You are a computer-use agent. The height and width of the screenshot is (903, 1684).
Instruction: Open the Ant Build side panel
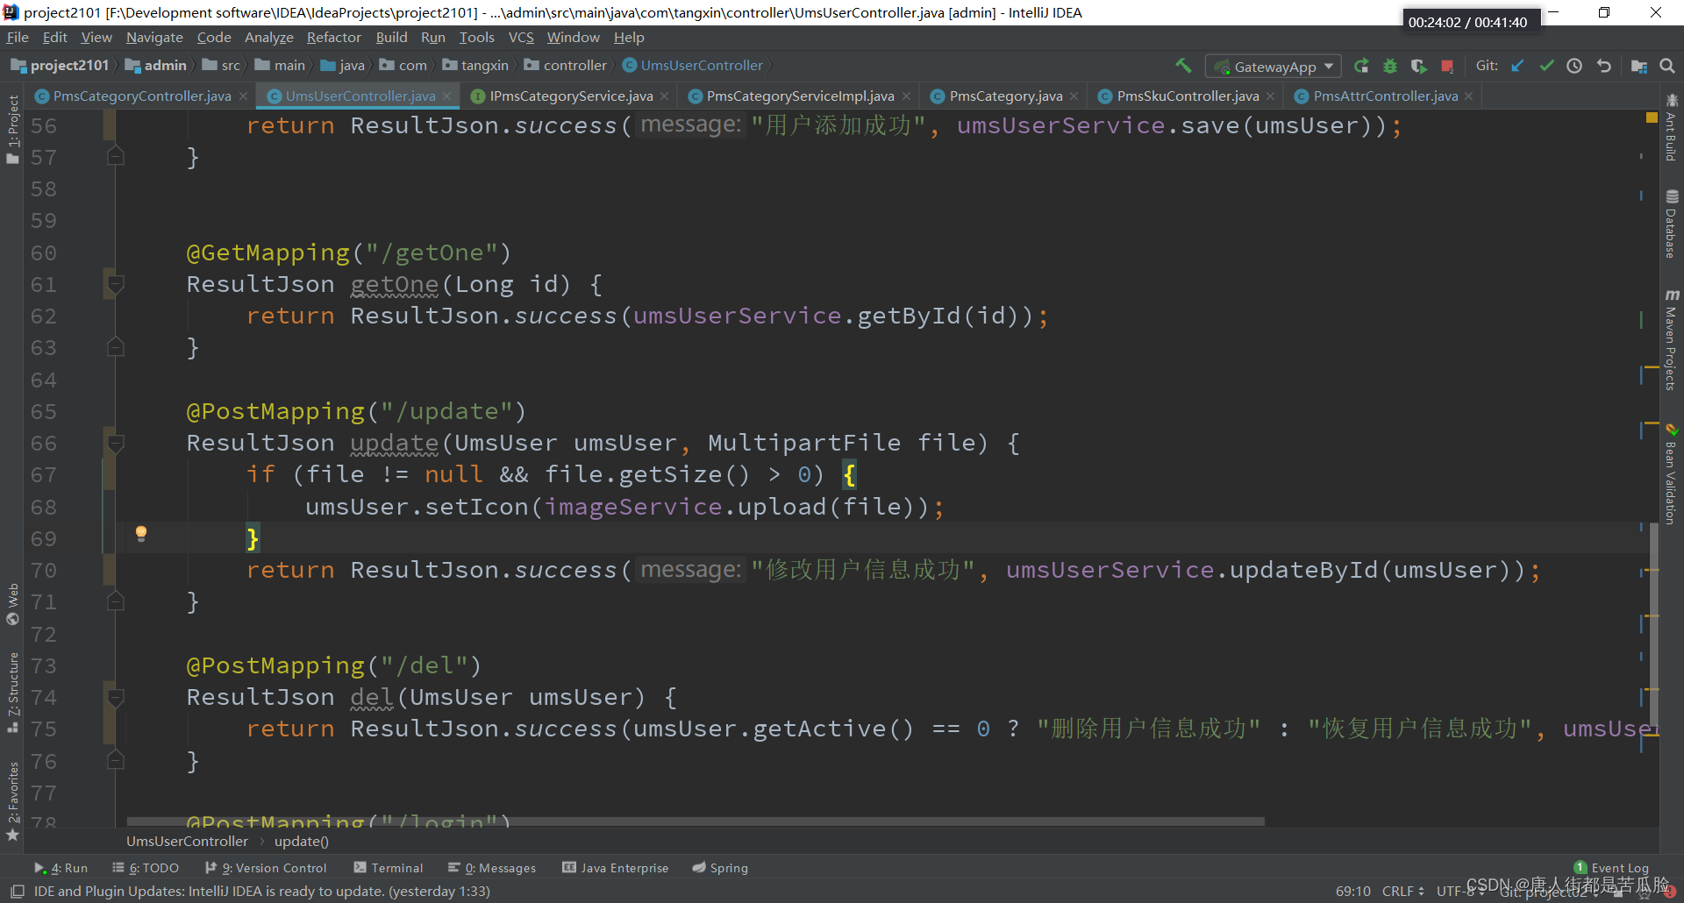1671,128
